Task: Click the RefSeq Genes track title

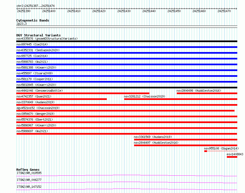Action: (x=28, y=170)
